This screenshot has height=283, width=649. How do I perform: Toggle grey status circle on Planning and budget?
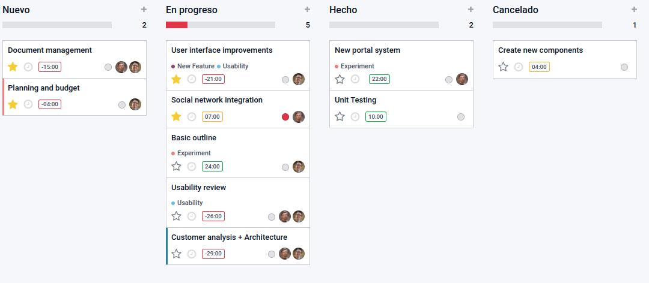[x=121, y=105]
